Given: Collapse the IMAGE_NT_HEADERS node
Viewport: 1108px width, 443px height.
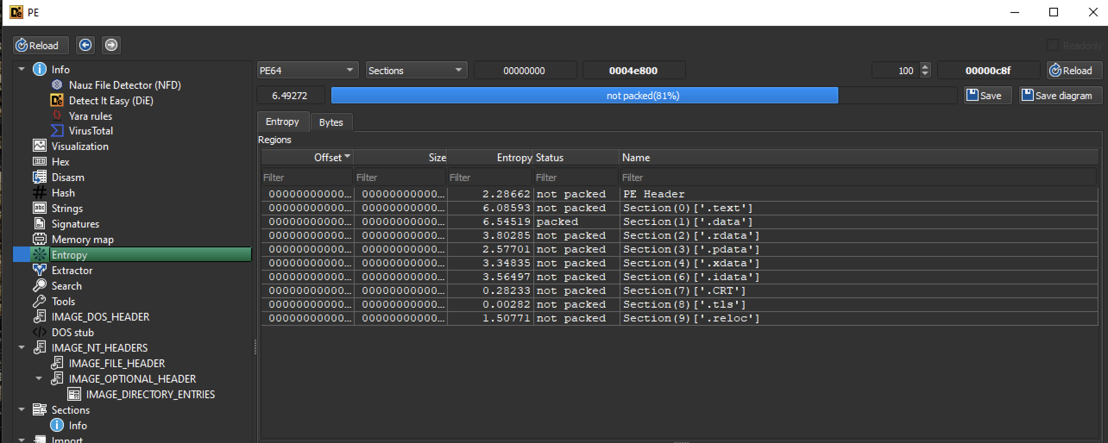Looking at the screenshot, I should (x=22, y=347).
